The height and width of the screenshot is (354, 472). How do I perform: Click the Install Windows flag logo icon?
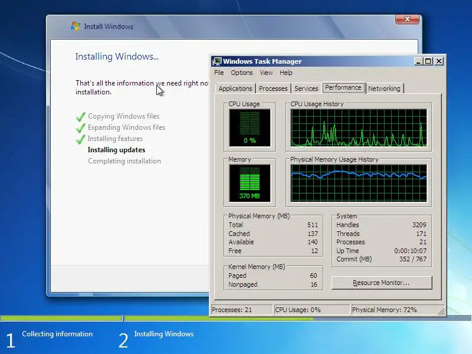point(76,26)
